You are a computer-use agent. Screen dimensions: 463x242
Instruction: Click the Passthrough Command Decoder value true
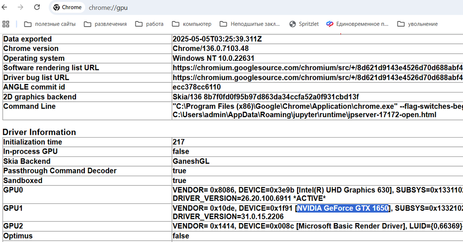pyautogui.click(x=179, y=171)
